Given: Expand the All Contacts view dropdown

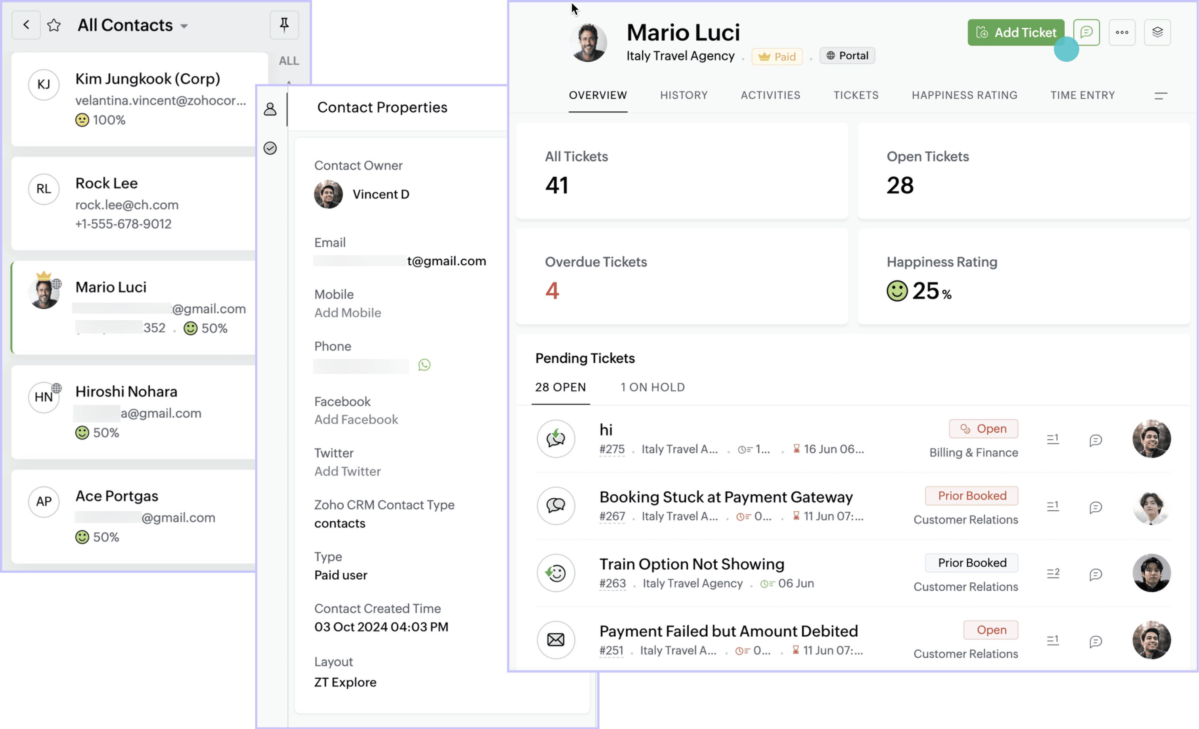Looking at the screenshot, I should pos(184,26).
